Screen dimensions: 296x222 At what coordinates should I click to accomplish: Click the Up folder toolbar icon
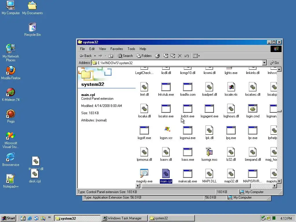coord(111,56)
